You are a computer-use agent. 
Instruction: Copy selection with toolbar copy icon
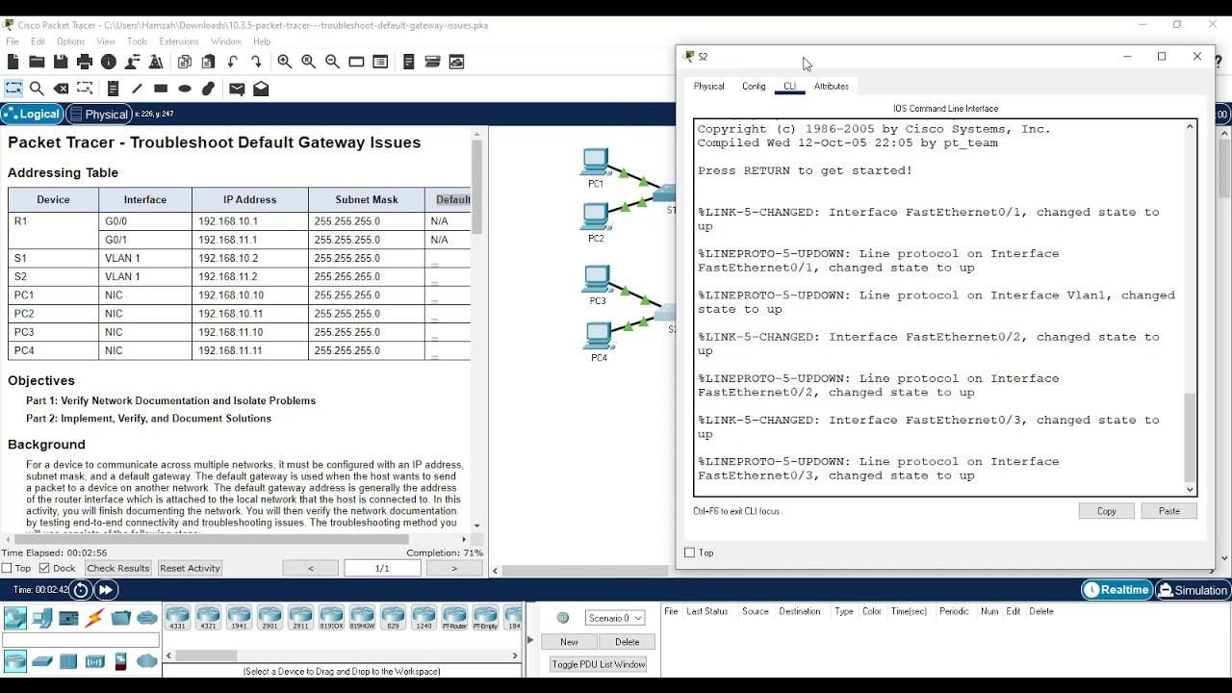[x=185, y=62]
